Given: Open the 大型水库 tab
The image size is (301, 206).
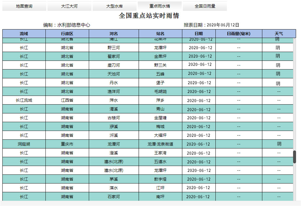Looking at the screenshot, I should (x=114, y=6).
